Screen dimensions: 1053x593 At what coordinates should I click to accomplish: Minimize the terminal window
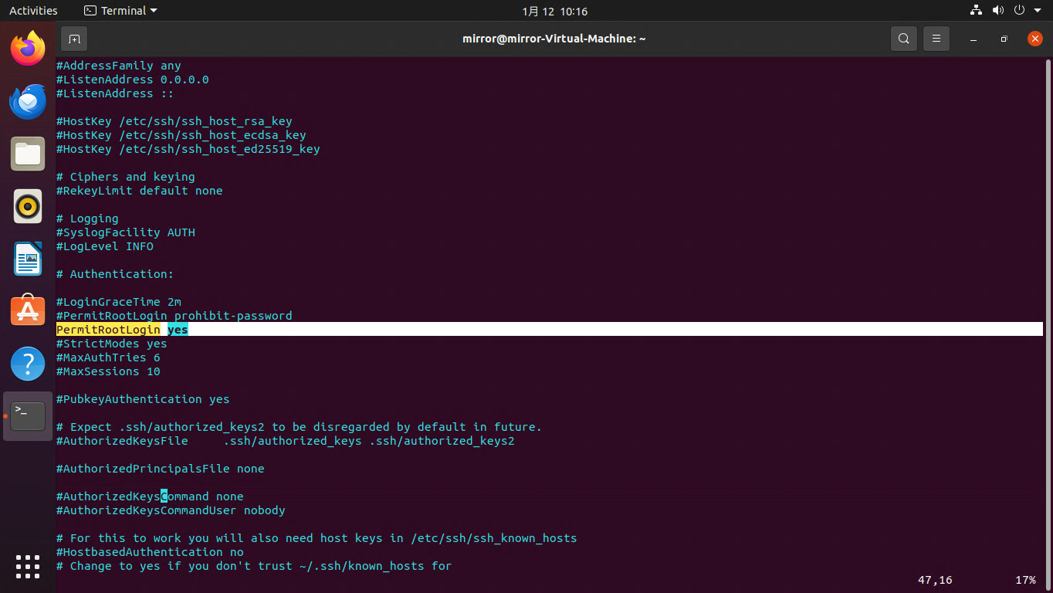pos(973,39)
